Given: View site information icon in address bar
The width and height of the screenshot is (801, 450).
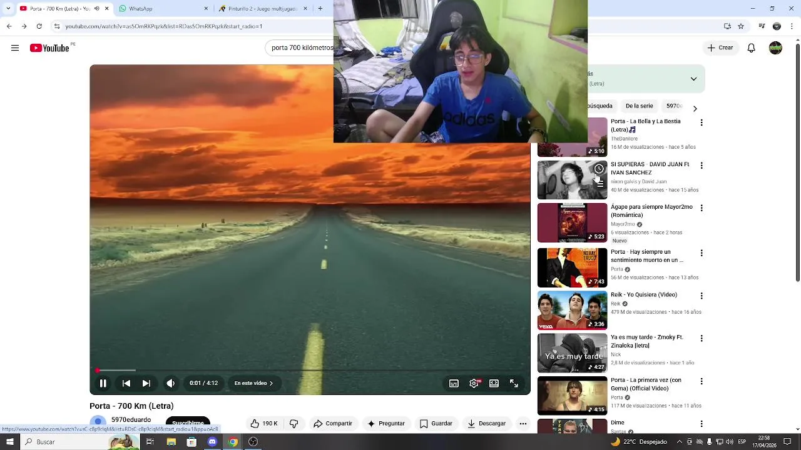Looking at the screenshot, I should point(57,26).
